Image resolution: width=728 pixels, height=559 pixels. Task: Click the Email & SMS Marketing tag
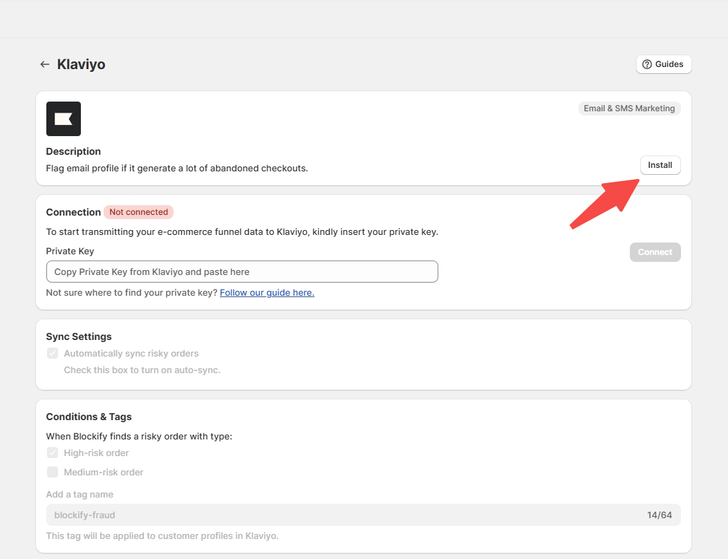(x=629, y=108)
